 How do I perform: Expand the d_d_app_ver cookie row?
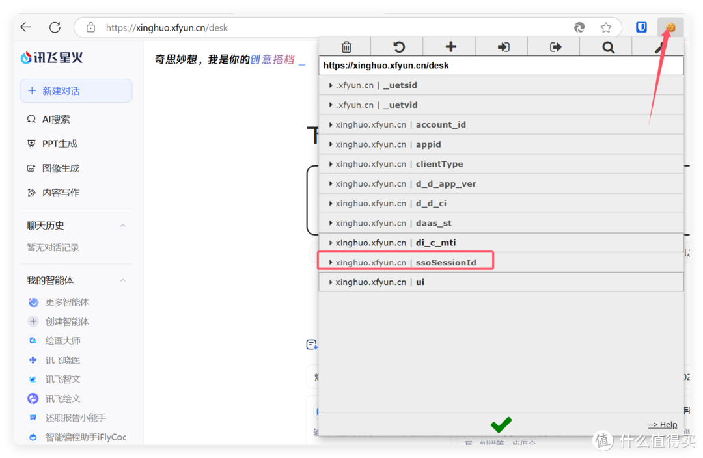coord(501,183)
